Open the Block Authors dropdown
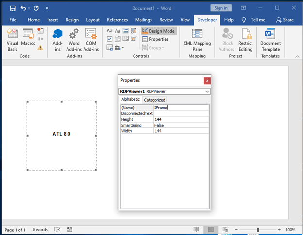Image resolution: width=303 pixels, height=235 pixels. pyautogui.click(x=227, y=39)
